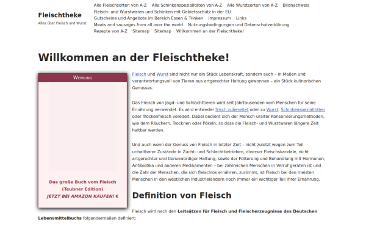Open the Fleischtheke site title link
This screenshot has width=366, height=229.
(60, 15)
